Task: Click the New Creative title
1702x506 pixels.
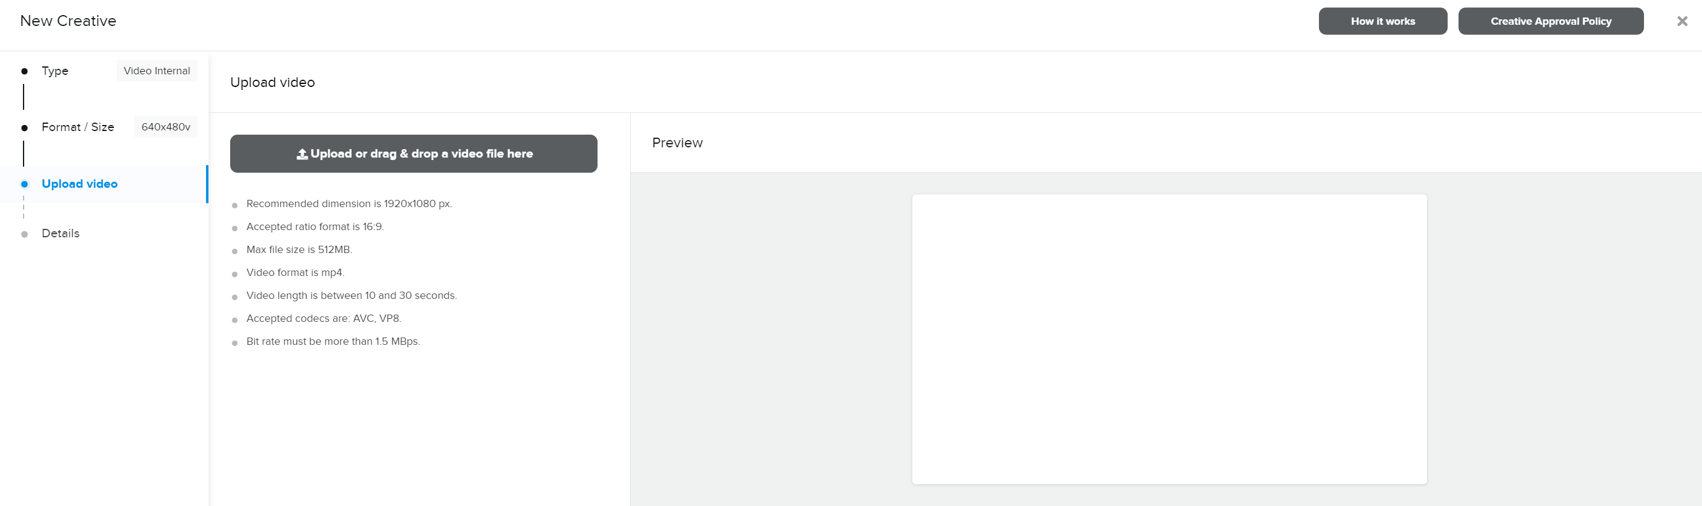Action: [68, 21]
